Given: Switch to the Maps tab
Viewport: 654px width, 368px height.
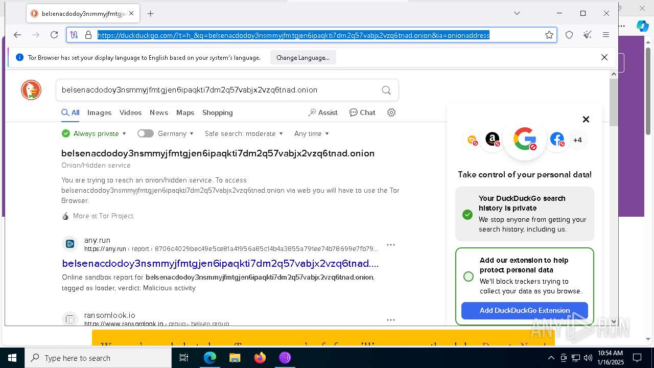Looking at the screenshot, I should click(x=185, y=112).
